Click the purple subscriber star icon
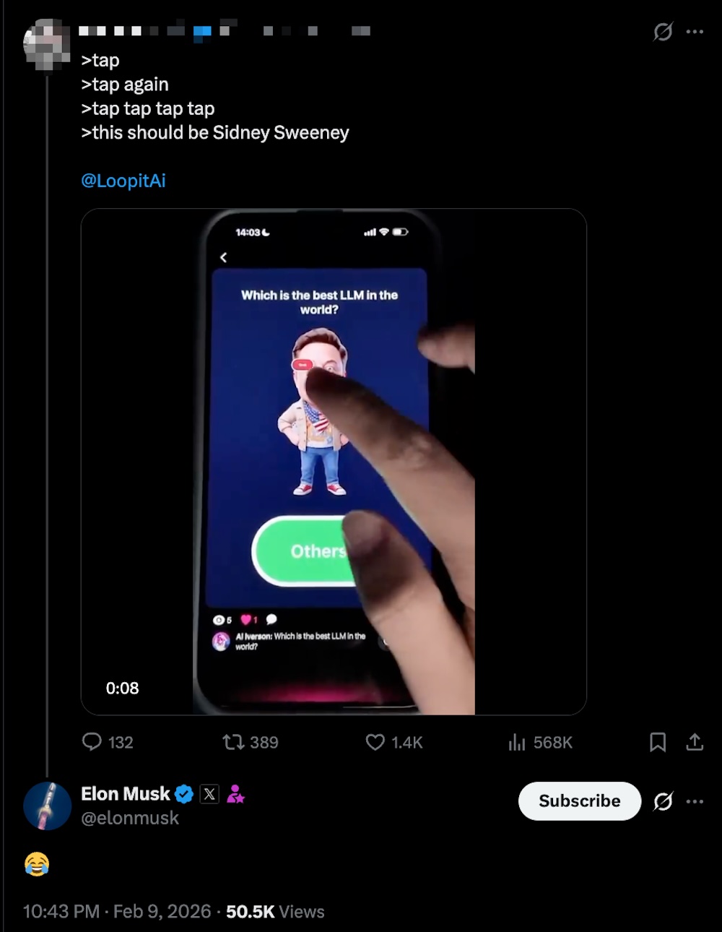 (x=235, y=794)
